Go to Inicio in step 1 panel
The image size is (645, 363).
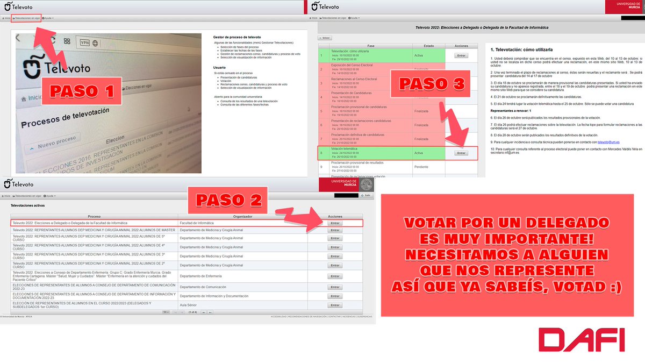point(6,18)
